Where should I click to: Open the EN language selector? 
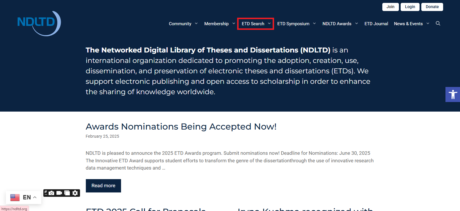tap(24, 197)
